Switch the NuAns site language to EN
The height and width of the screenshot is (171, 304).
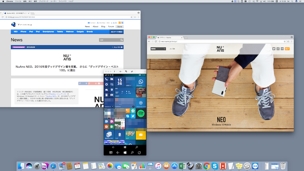(x=173, y=49)
